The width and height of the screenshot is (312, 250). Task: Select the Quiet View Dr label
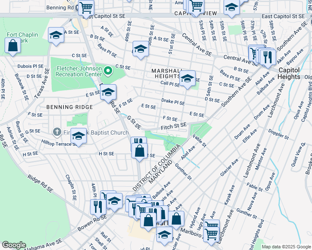tap(298, 155)
